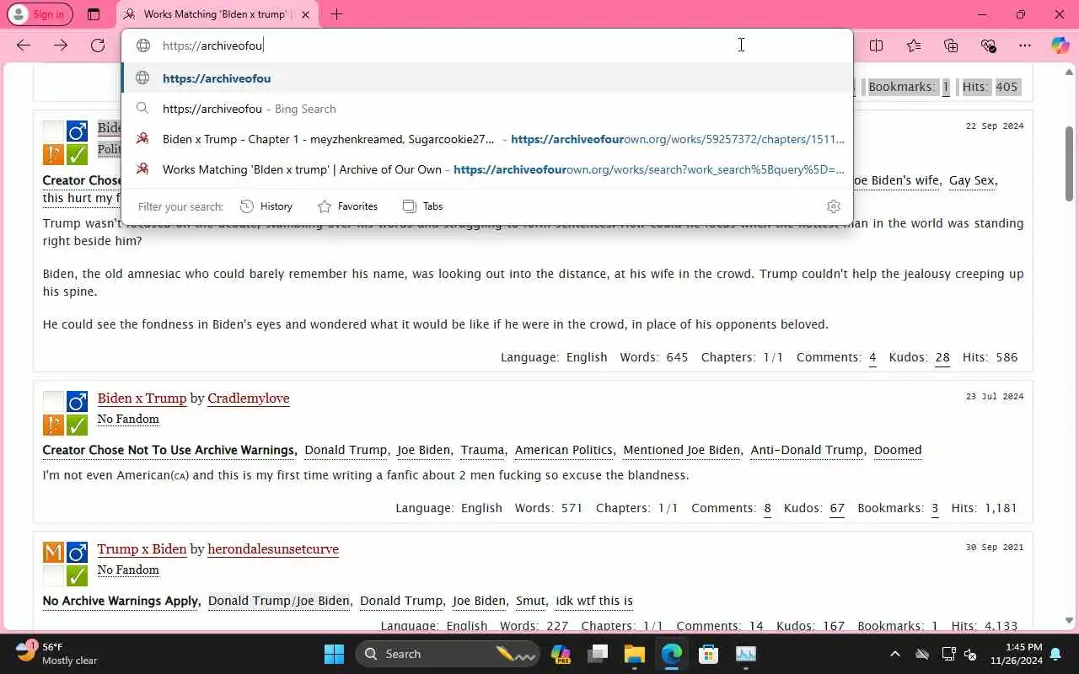Click the green complete checkmark on Cradlemylove's work
This screenshot has height=674, width=1079.
pyautogui.click(x=78, y=425)
